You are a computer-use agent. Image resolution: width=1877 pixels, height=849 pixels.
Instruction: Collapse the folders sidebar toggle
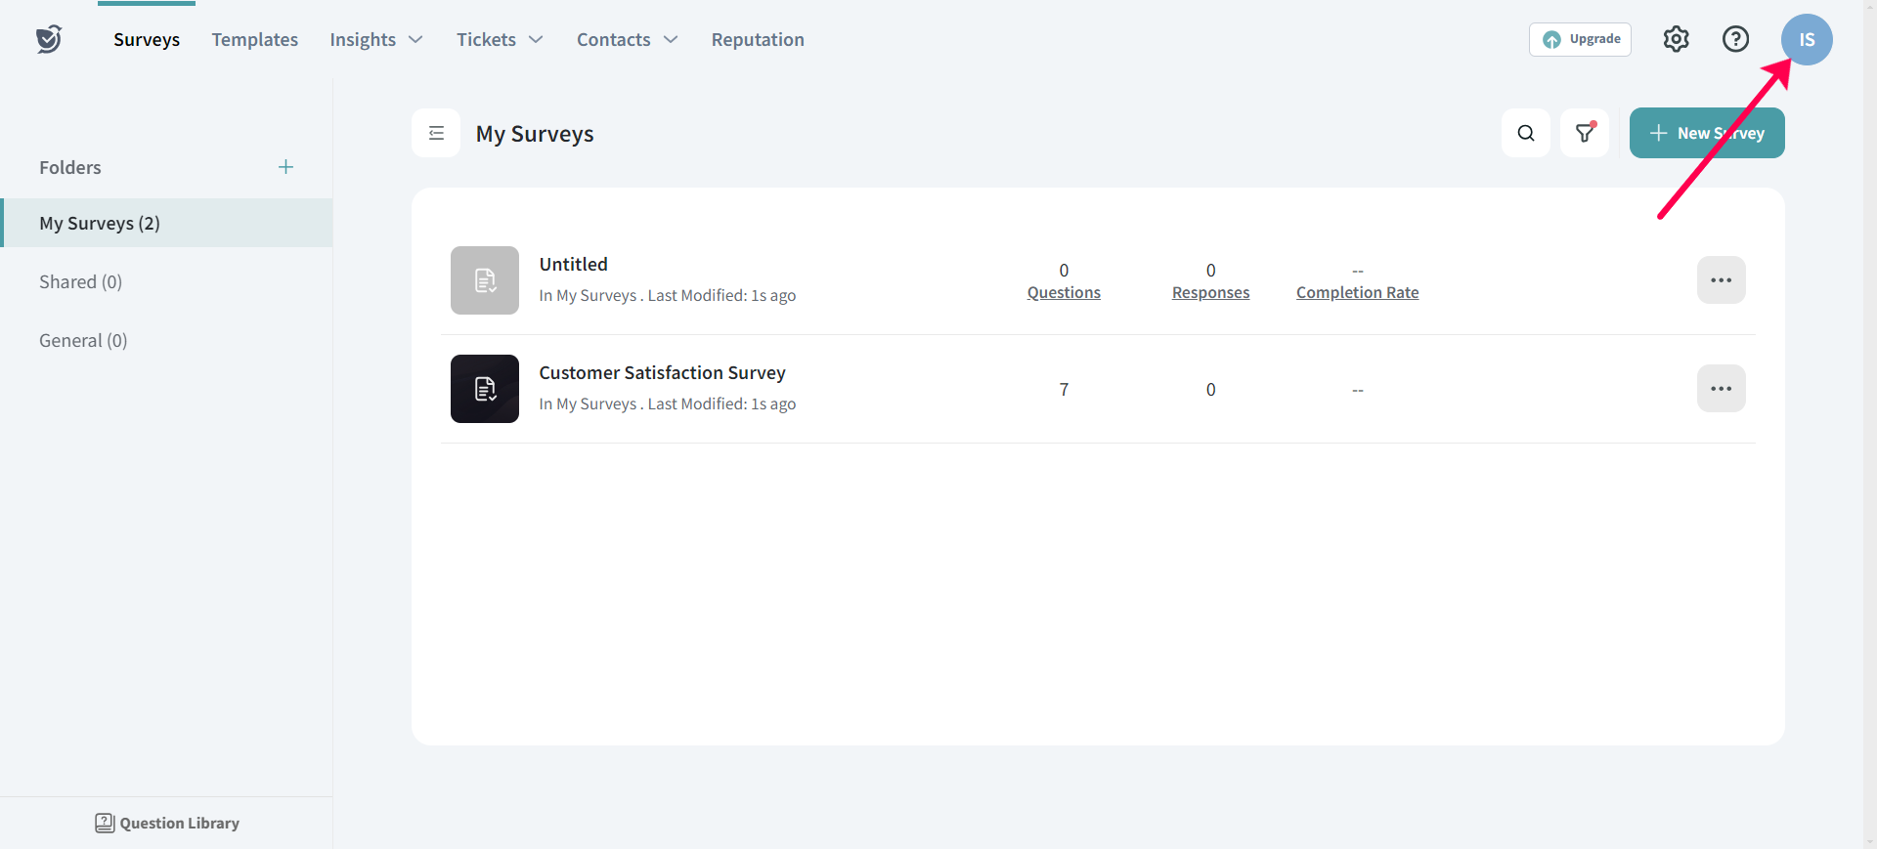tap(436, 133)
